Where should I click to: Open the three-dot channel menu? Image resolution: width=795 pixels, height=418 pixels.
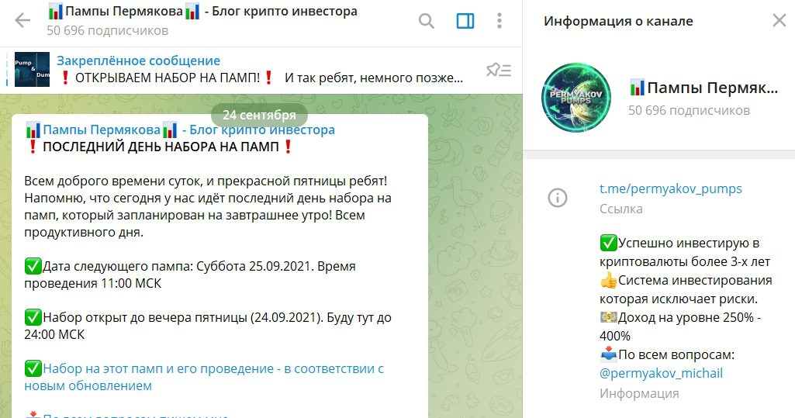pos(499,21)
